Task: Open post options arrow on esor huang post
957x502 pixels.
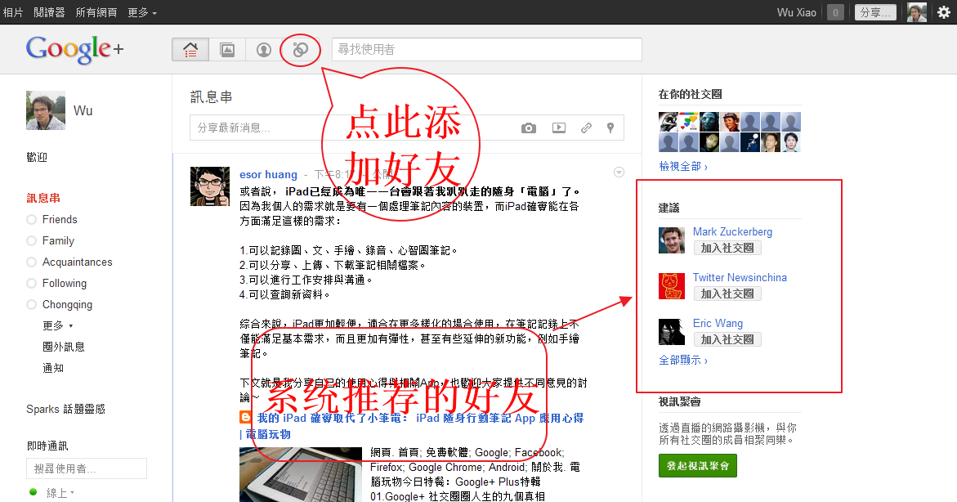Action: click(619, 173)
